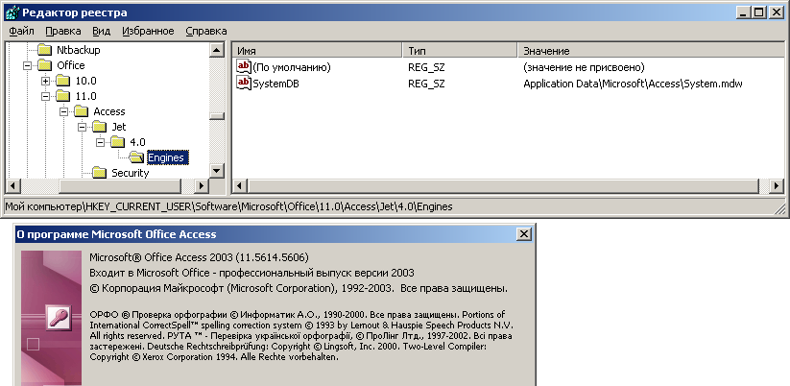790x386 pixels.
Task: Open the Вид menu
Action: tap(101, 32)
